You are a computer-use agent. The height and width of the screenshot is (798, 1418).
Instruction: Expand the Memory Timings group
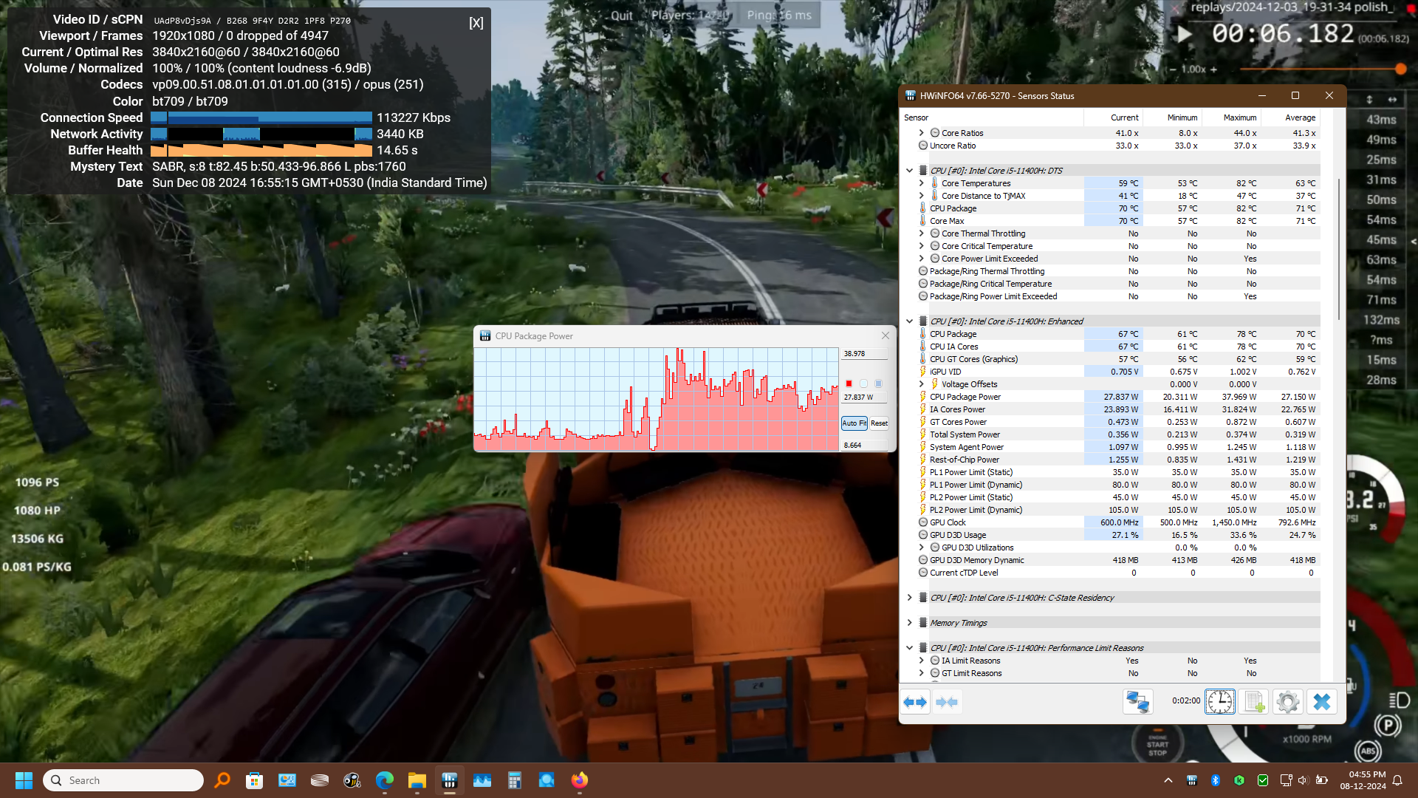coord(910,623)
